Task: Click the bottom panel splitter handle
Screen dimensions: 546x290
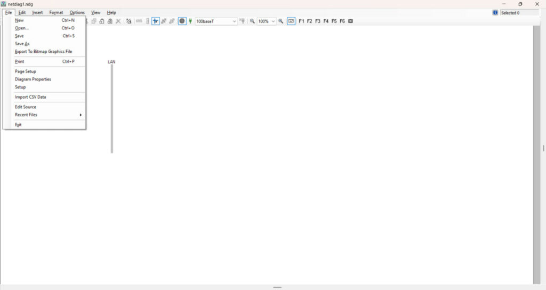Action: tap(277, 287)
